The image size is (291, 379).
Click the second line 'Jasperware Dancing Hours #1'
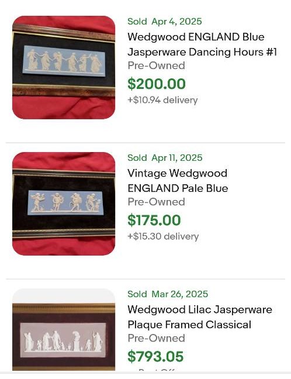[x=202, y=52]
